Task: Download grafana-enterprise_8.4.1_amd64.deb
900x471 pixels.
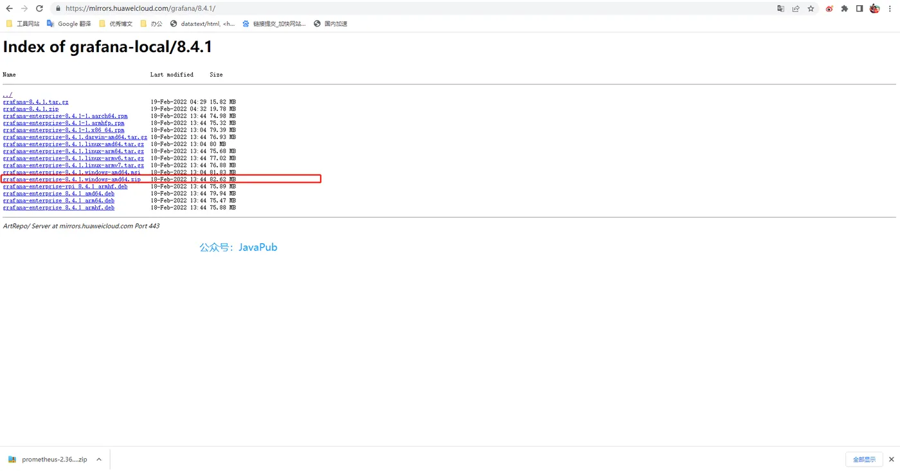Action: click(x=59, y=194)
